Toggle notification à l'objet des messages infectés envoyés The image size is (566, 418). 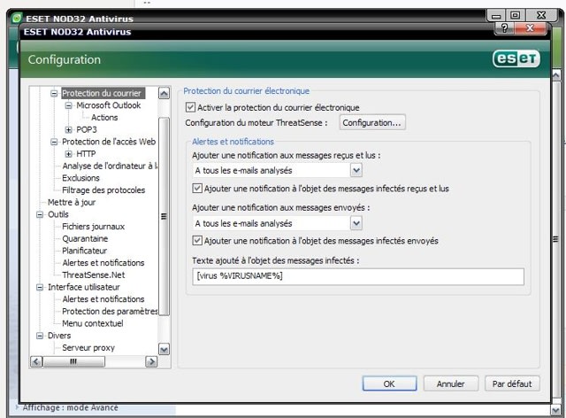pos(197,241)
